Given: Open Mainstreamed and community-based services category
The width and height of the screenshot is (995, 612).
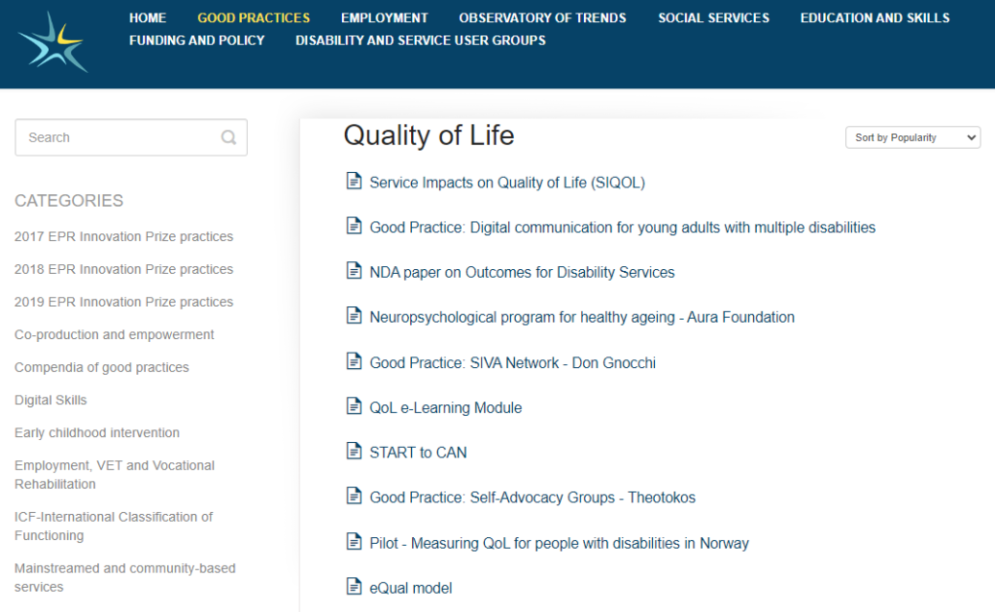Looking at the screenshot, I should [125, 578].
